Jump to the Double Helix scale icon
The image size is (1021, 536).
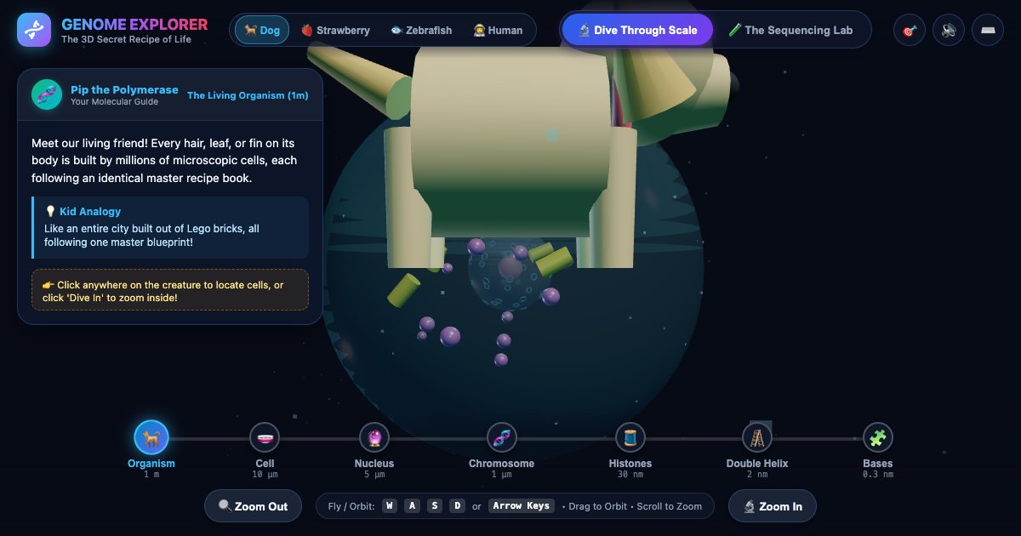pyautogui.click(x=757, y=438)
